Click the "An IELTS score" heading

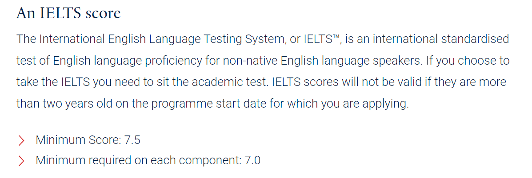[x=68, y=13]
